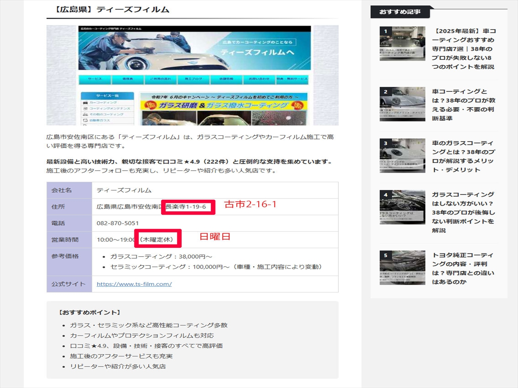Click the red-boxed text (木曜定休)
Viewport: 518px width, 388px height.
(x=157, y=240)
